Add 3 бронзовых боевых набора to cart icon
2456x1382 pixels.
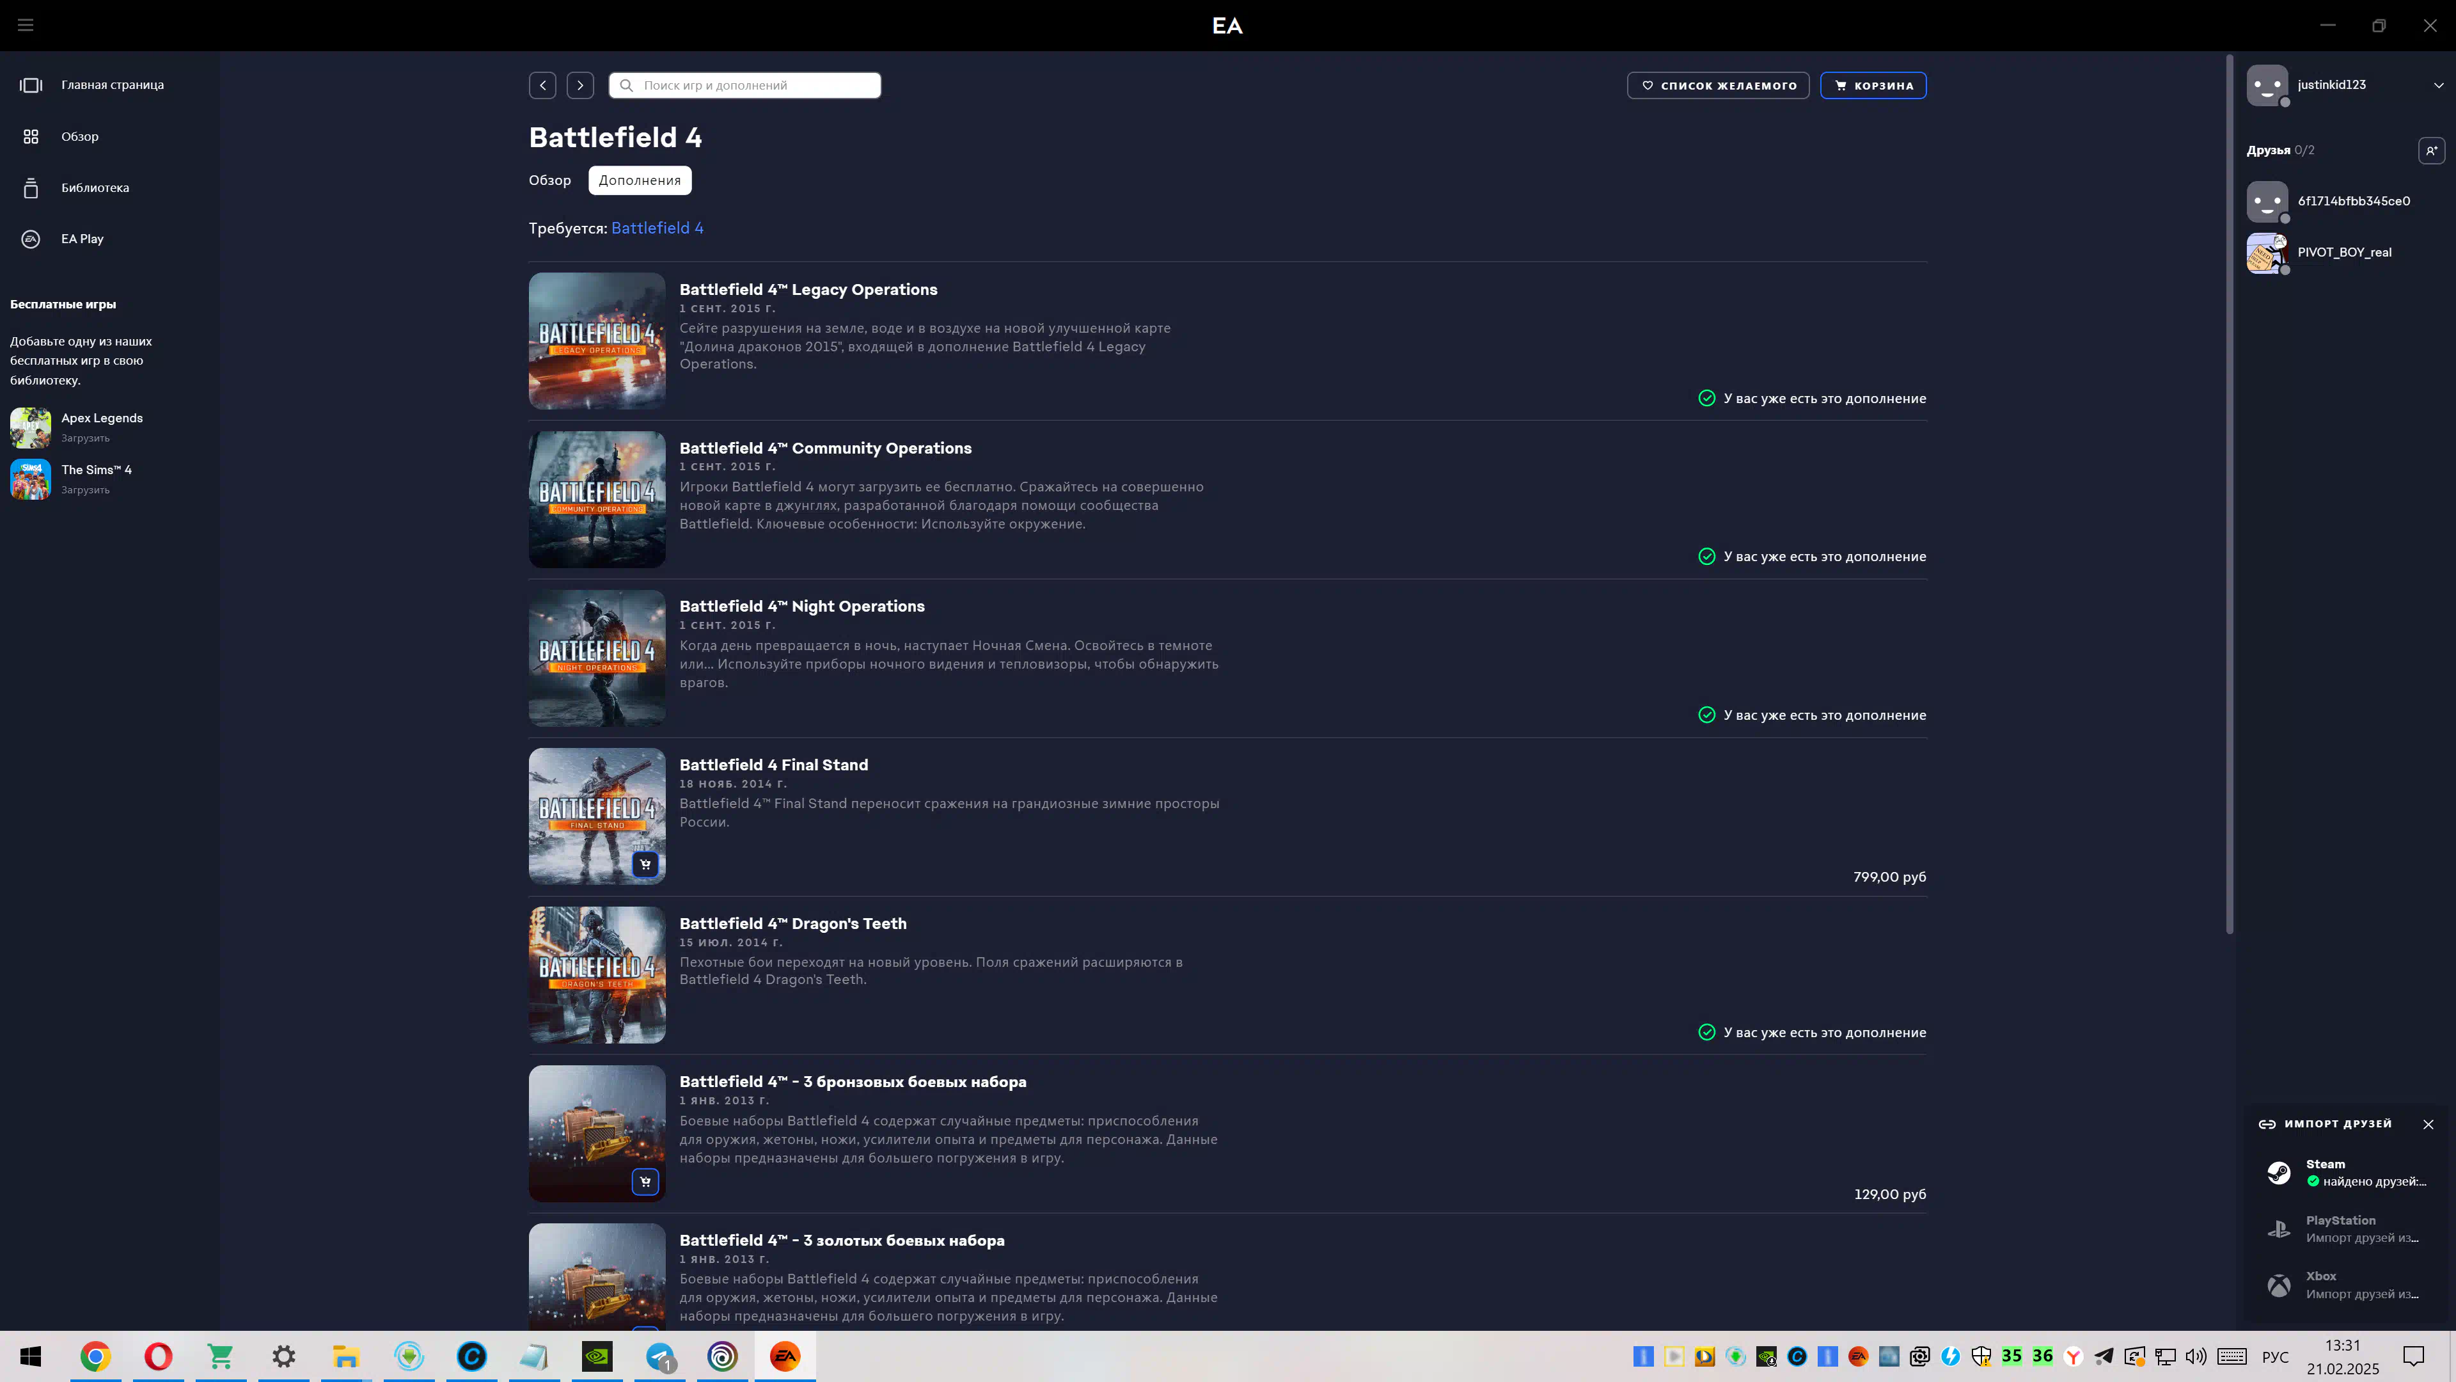point(645,1182)
